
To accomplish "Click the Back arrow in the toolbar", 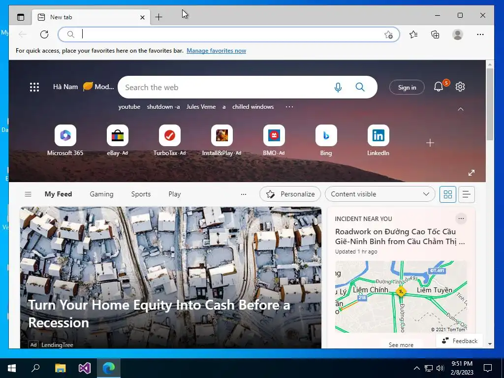I will pyautogui.click(x=23, y=34).
